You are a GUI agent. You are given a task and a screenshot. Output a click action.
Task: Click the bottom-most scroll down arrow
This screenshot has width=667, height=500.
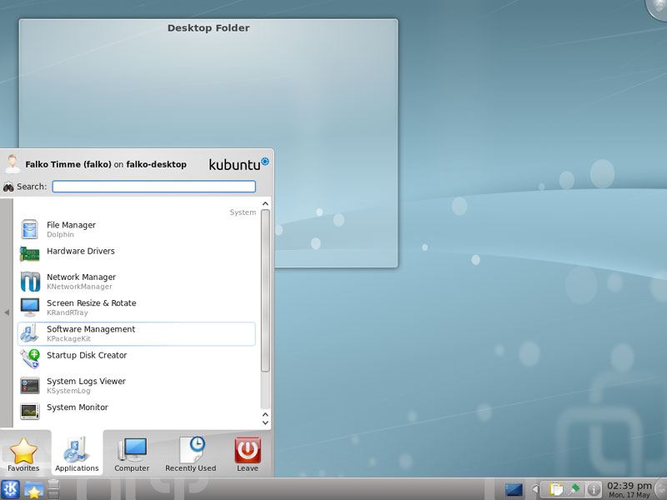pyautogui.click(x=265, y=422)
